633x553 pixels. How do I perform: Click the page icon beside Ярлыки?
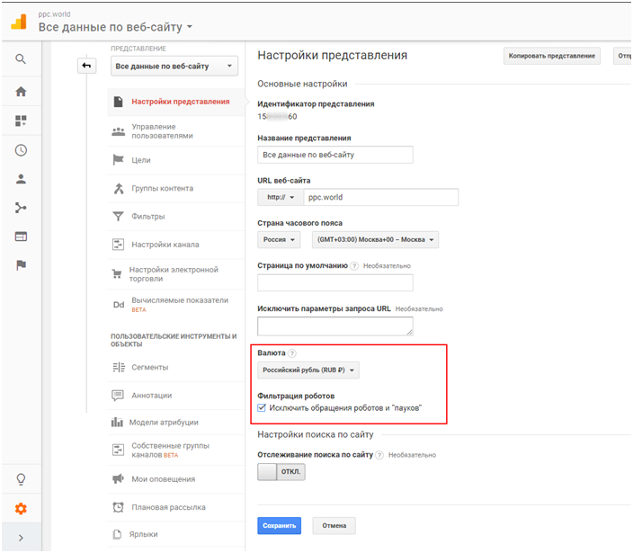(117, 534)
